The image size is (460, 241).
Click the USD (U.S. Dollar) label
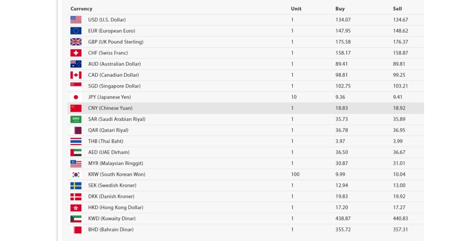pyautogui.click(x=107, y=20)
